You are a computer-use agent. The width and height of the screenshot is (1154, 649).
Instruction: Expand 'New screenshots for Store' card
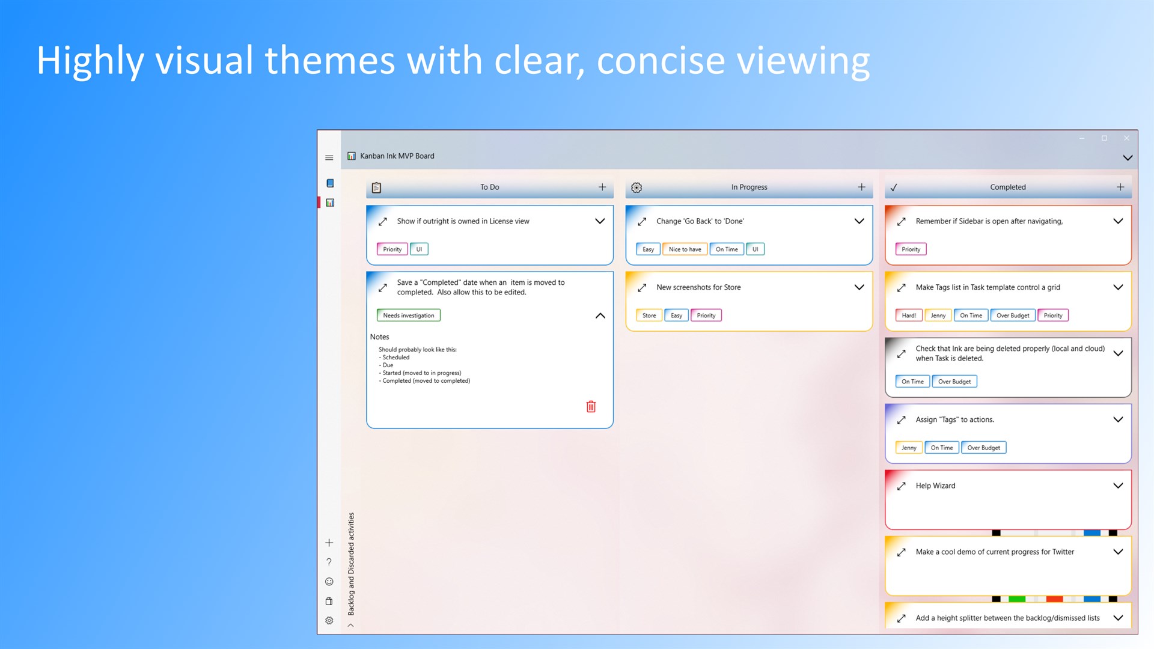pyautogui.click(x=859, y=287)
